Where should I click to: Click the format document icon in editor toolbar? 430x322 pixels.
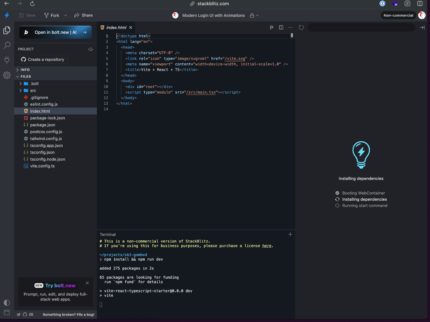(x=272, y=27)
